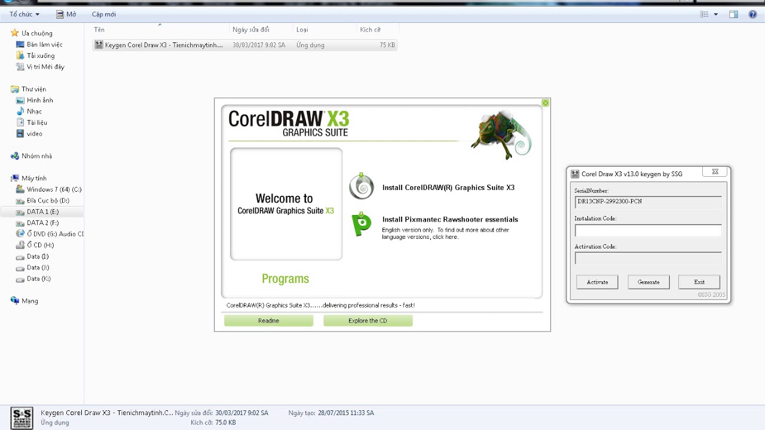Click the change view icon in Explorer toolbar
Image resolution: width=765 pixels, height=430 pixels.
[x=705, y=14]
